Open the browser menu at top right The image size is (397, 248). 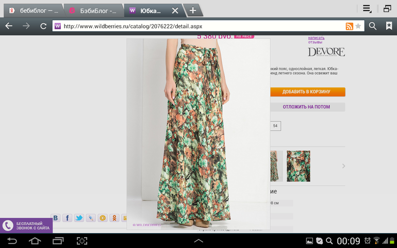(367, 9)
